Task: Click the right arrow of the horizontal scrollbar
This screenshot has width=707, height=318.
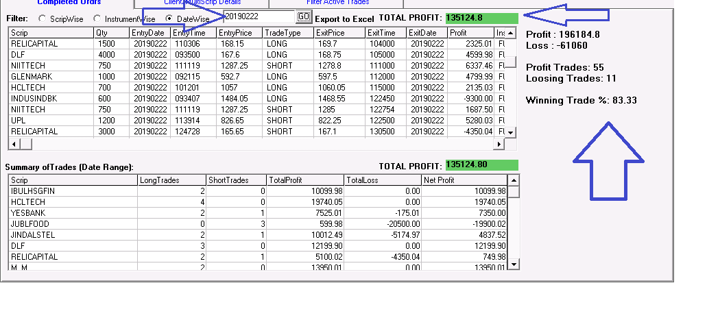Action: coord(499,144)
